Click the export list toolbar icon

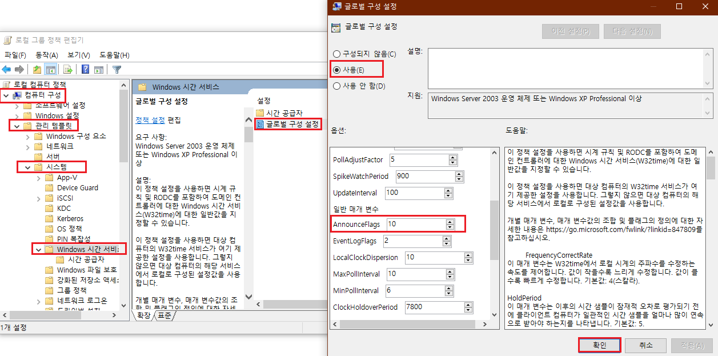coord(67,70)
